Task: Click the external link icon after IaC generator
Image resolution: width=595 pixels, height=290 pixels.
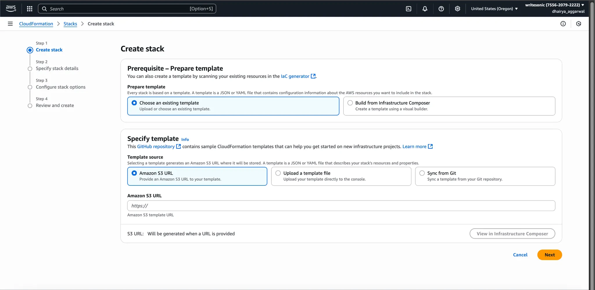Action: click(x=313, y=76)
